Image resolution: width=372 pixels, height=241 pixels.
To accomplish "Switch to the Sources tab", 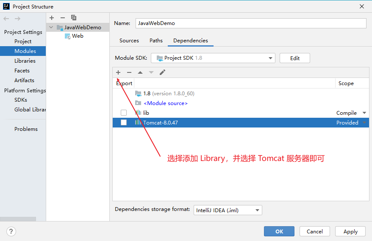I will 129,41.
